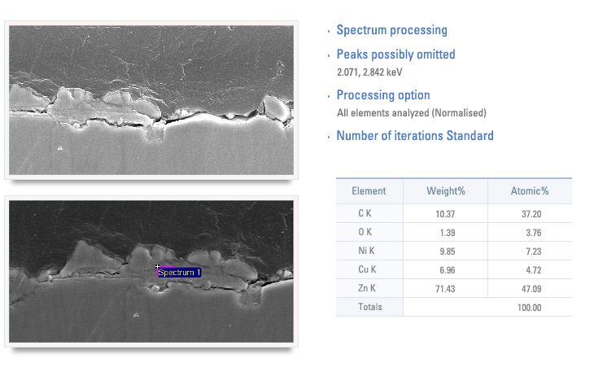Click the Atomic% column header
Image resolution: width=594 pixels, height=376 pixels.
[x=530, y=191]
